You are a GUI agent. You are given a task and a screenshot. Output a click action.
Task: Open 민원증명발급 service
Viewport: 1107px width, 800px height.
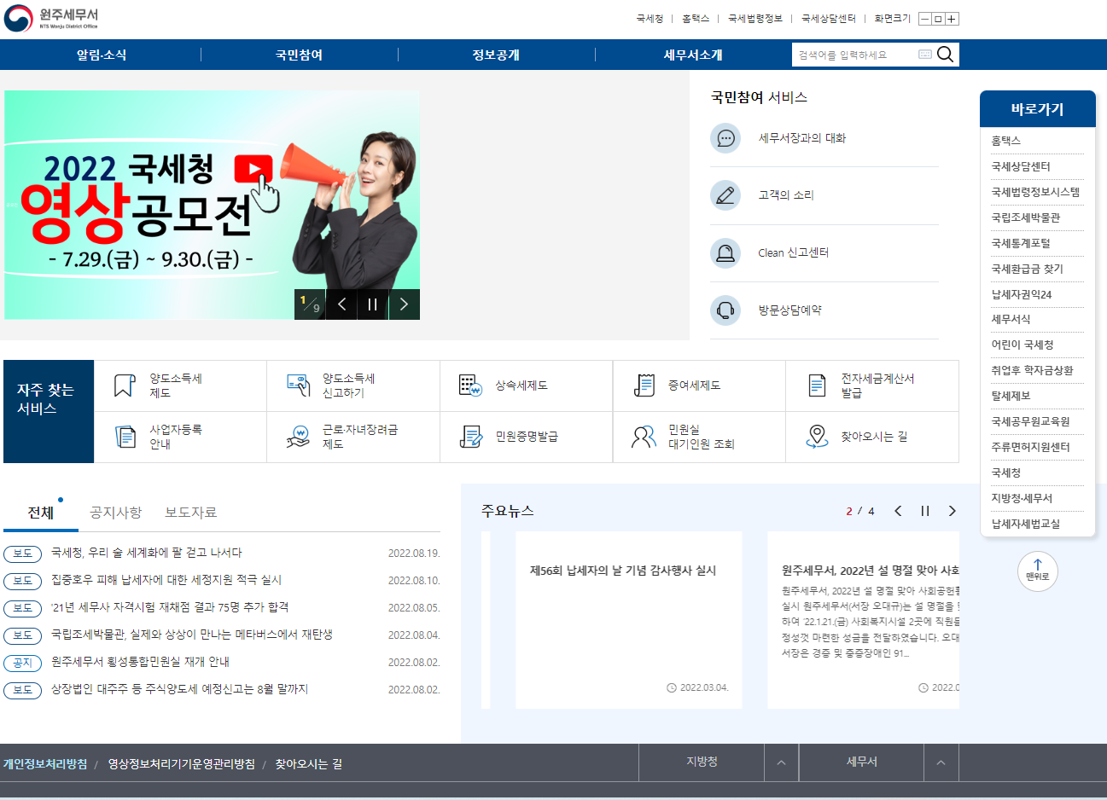(527, 437)
